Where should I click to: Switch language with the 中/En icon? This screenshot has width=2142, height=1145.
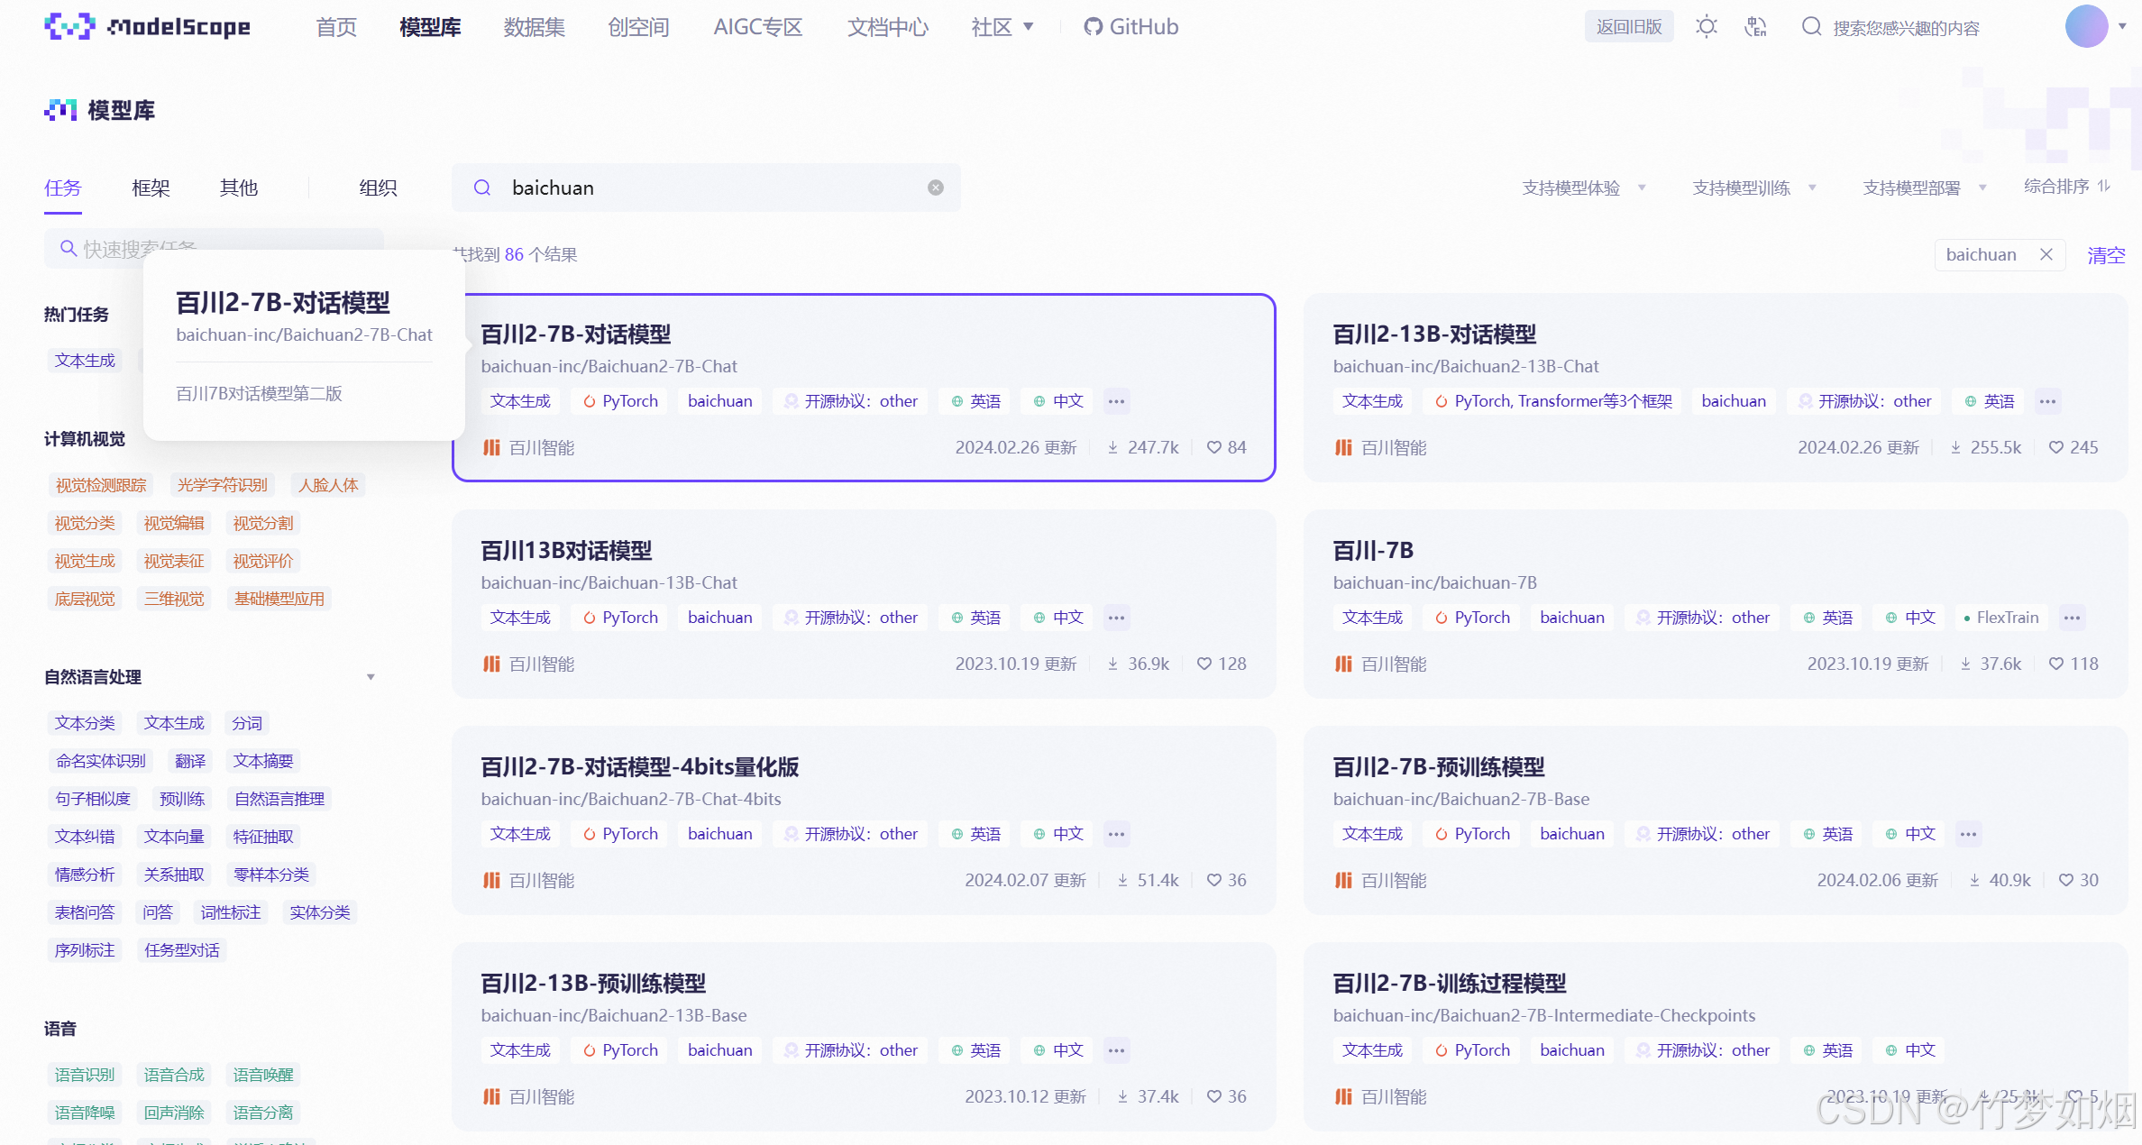[x=1754, y=27]
